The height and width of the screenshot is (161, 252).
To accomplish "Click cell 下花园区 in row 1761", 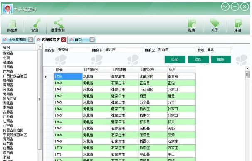I will coord(153,90).
